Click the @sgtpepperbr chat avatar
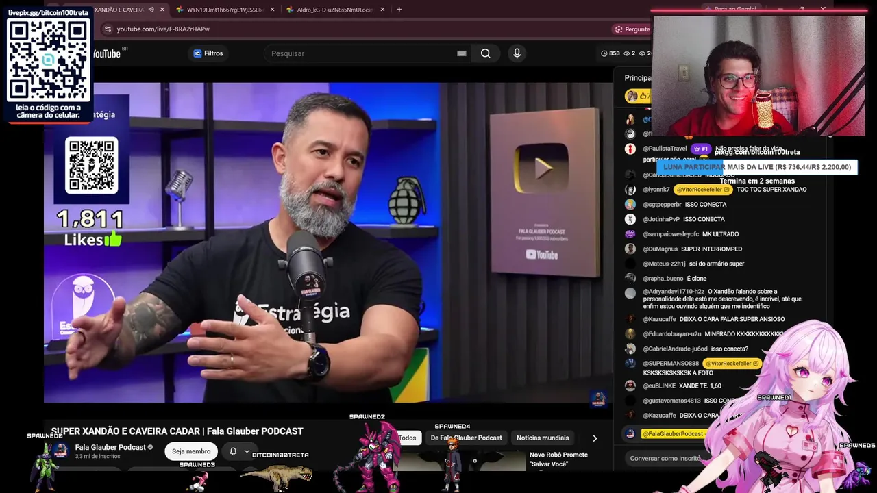The height and width of the screenshot is (493, 877). 630,205
